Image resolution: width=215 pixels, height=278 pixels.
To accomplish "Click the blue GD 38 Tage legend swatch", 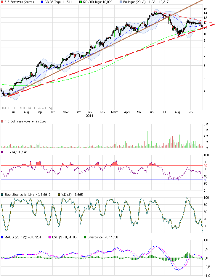I will coord(42,2).
